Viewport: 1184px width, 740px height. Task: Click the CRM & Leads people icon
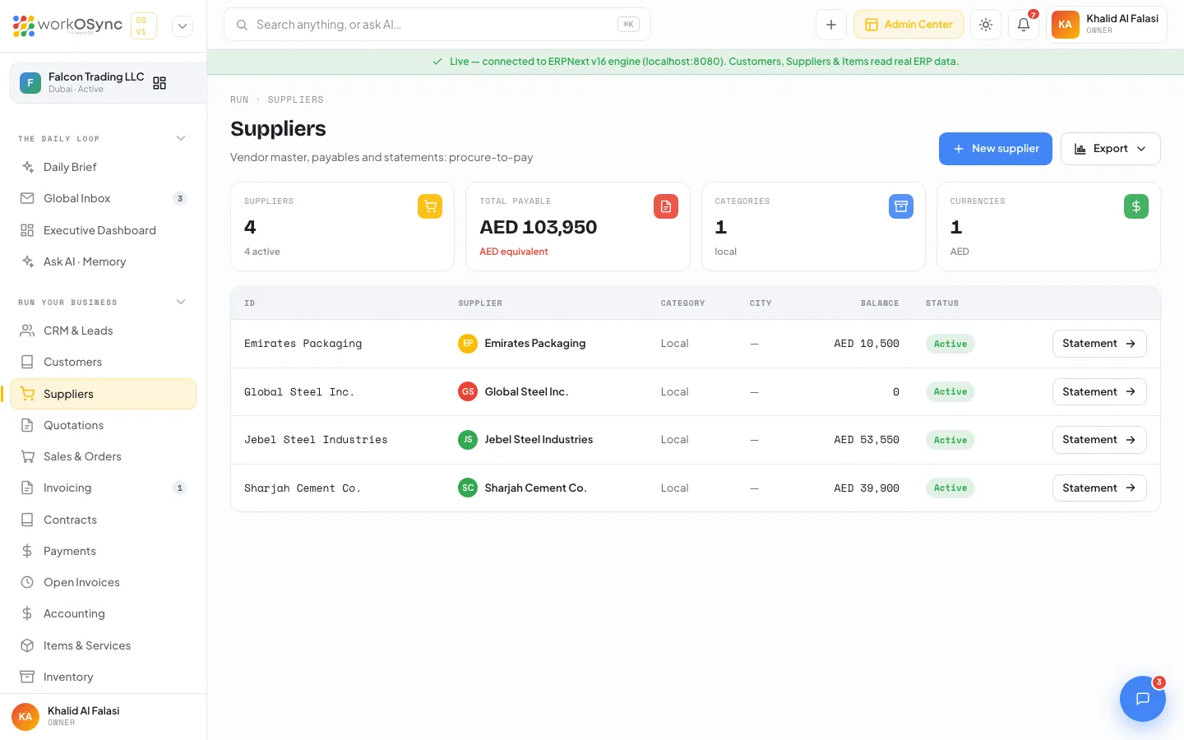(27, 331)
